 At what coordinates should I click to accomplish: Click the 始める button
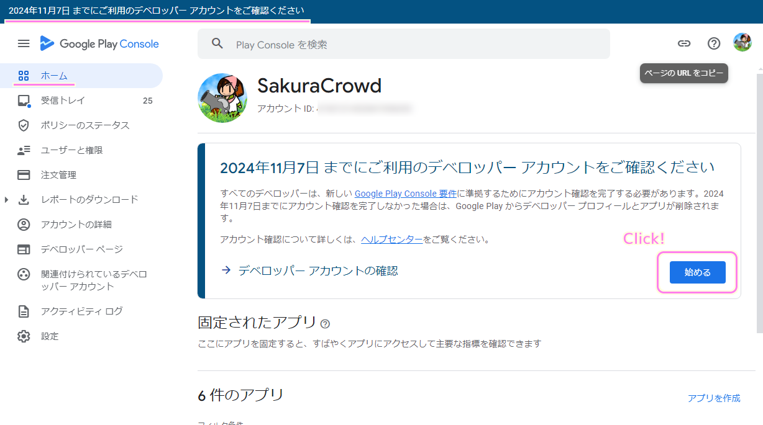(697, 272)
